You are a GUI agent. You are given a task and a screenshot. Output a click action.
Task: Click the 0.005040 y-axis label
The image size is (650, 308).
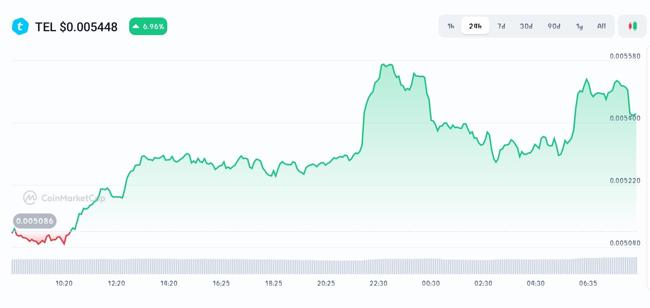pos(625,243)
